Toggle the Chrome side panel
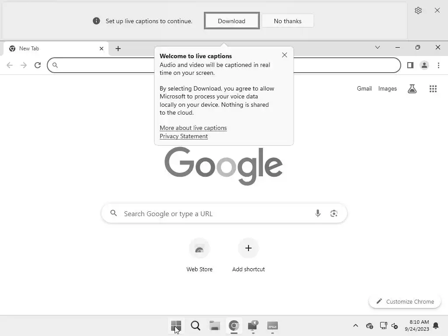 pyautogui.click(x=410, y=65)
